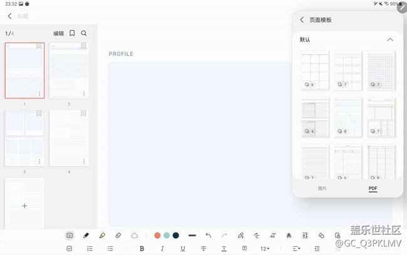This screenshot has height=255, width=407.
Task: Switch to the PDF tab
Action: 373,189
